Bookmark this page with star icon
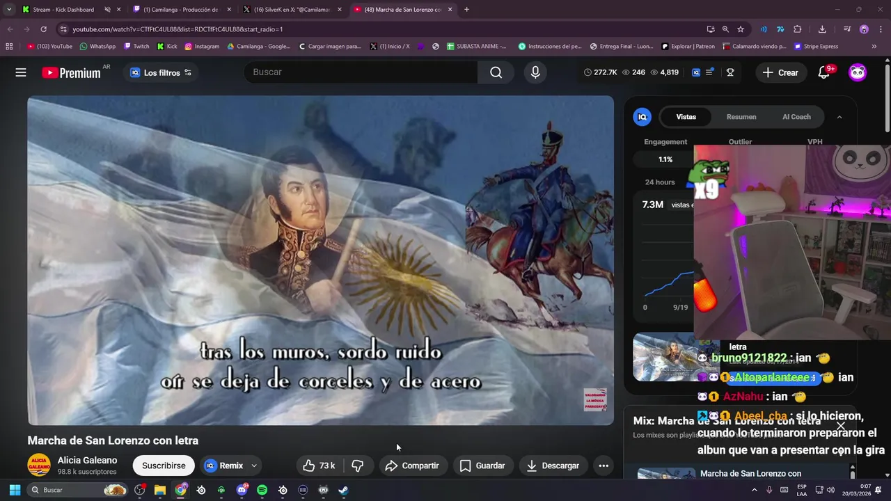This screenshot has height=501, width=891. pos(741,29)
